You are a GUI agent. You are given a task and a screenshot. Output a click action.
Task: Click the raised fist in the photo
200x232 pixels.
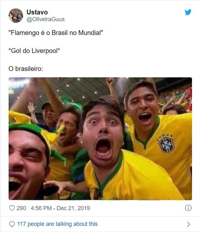[110, 81]
